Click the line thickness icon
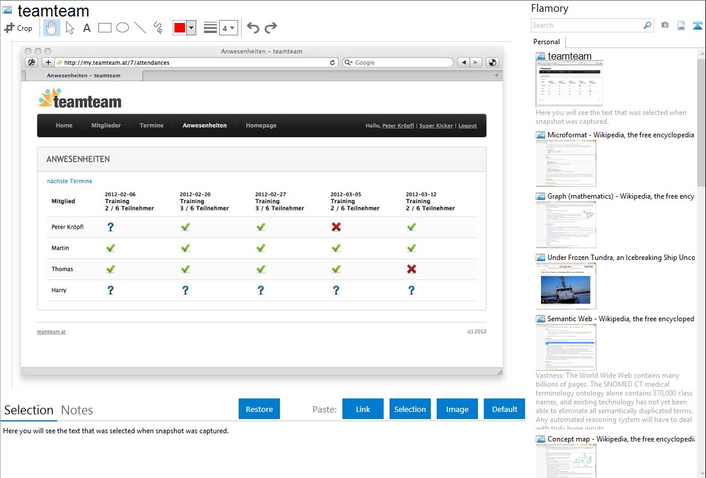 coord(210,28)
